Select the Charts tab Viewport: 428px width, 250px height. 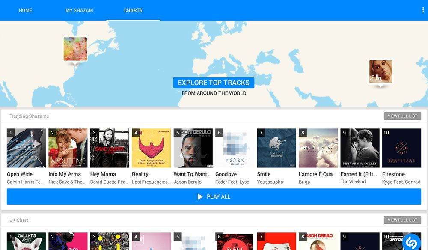tap(133, 10)
